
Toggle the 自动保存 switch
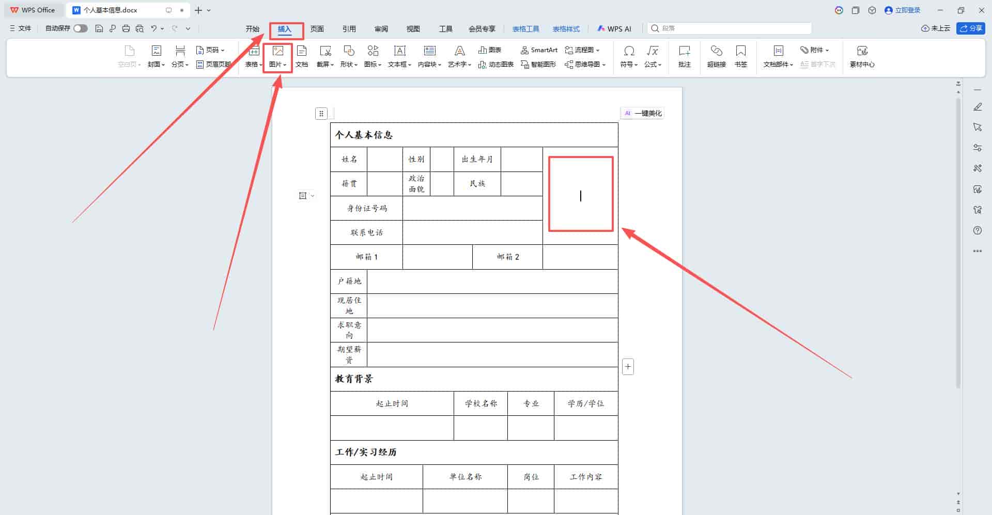pos(81,28)
